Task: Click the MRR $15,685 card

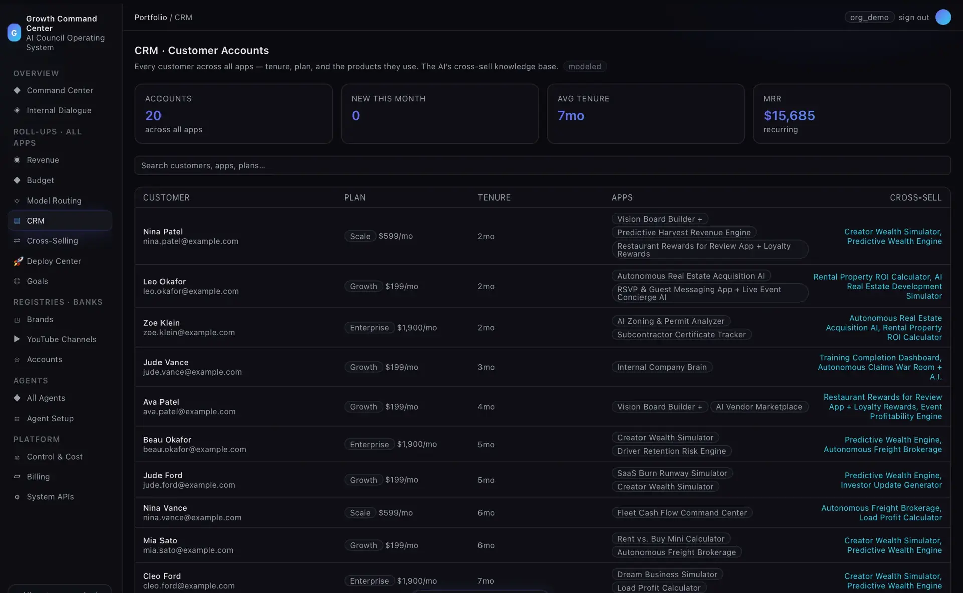Action: pyautogui.click(x=851, y=114)
